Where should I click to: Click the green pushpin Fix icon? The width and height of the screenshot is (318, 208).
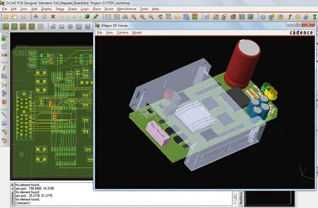95,16
